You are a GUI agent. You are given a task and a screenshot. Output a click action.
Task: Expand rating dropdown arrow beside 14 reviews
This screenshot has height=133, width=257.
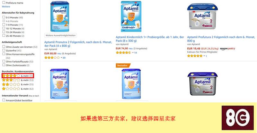point(133,52)
